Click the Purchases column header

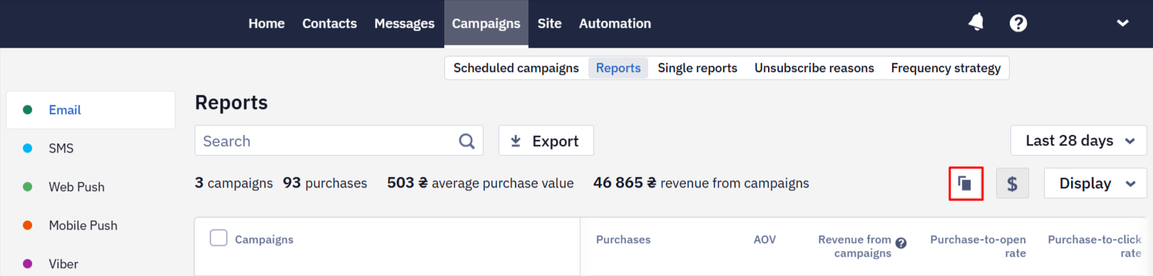(x=623, y=240)
